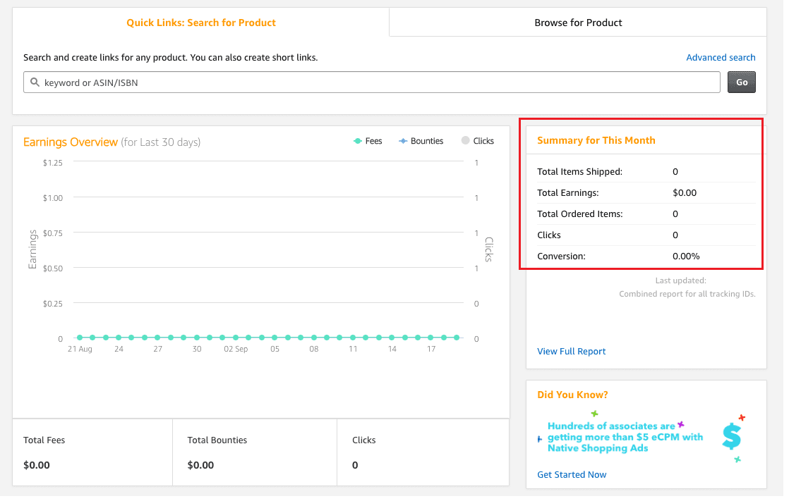Click the Earnings Overview heading
Screen dimensions: 789x501
coord(71,142)
